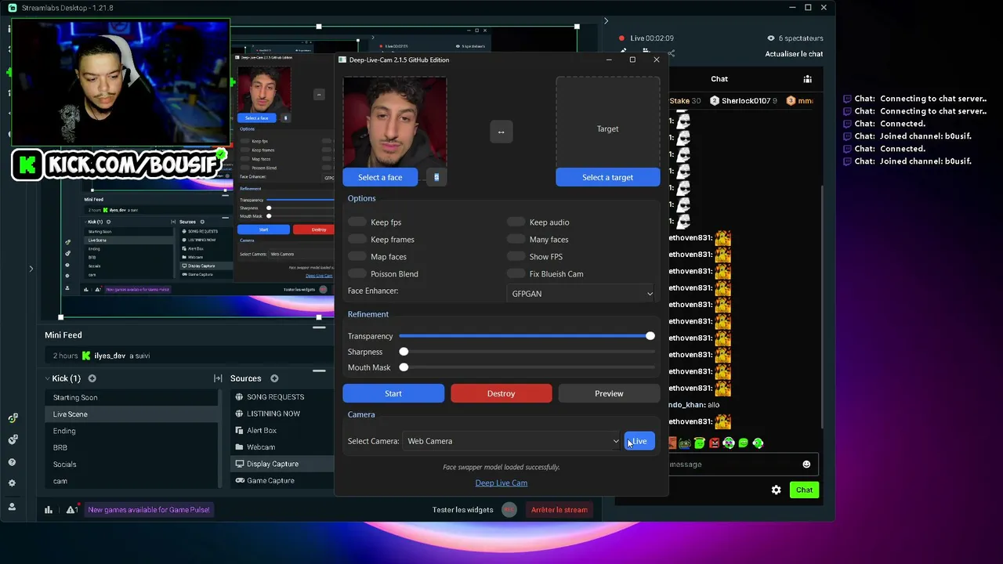Click the dashed Target drop area
Image resolution: width=1003 pixels, height=564 pixels.
[608, 122]
